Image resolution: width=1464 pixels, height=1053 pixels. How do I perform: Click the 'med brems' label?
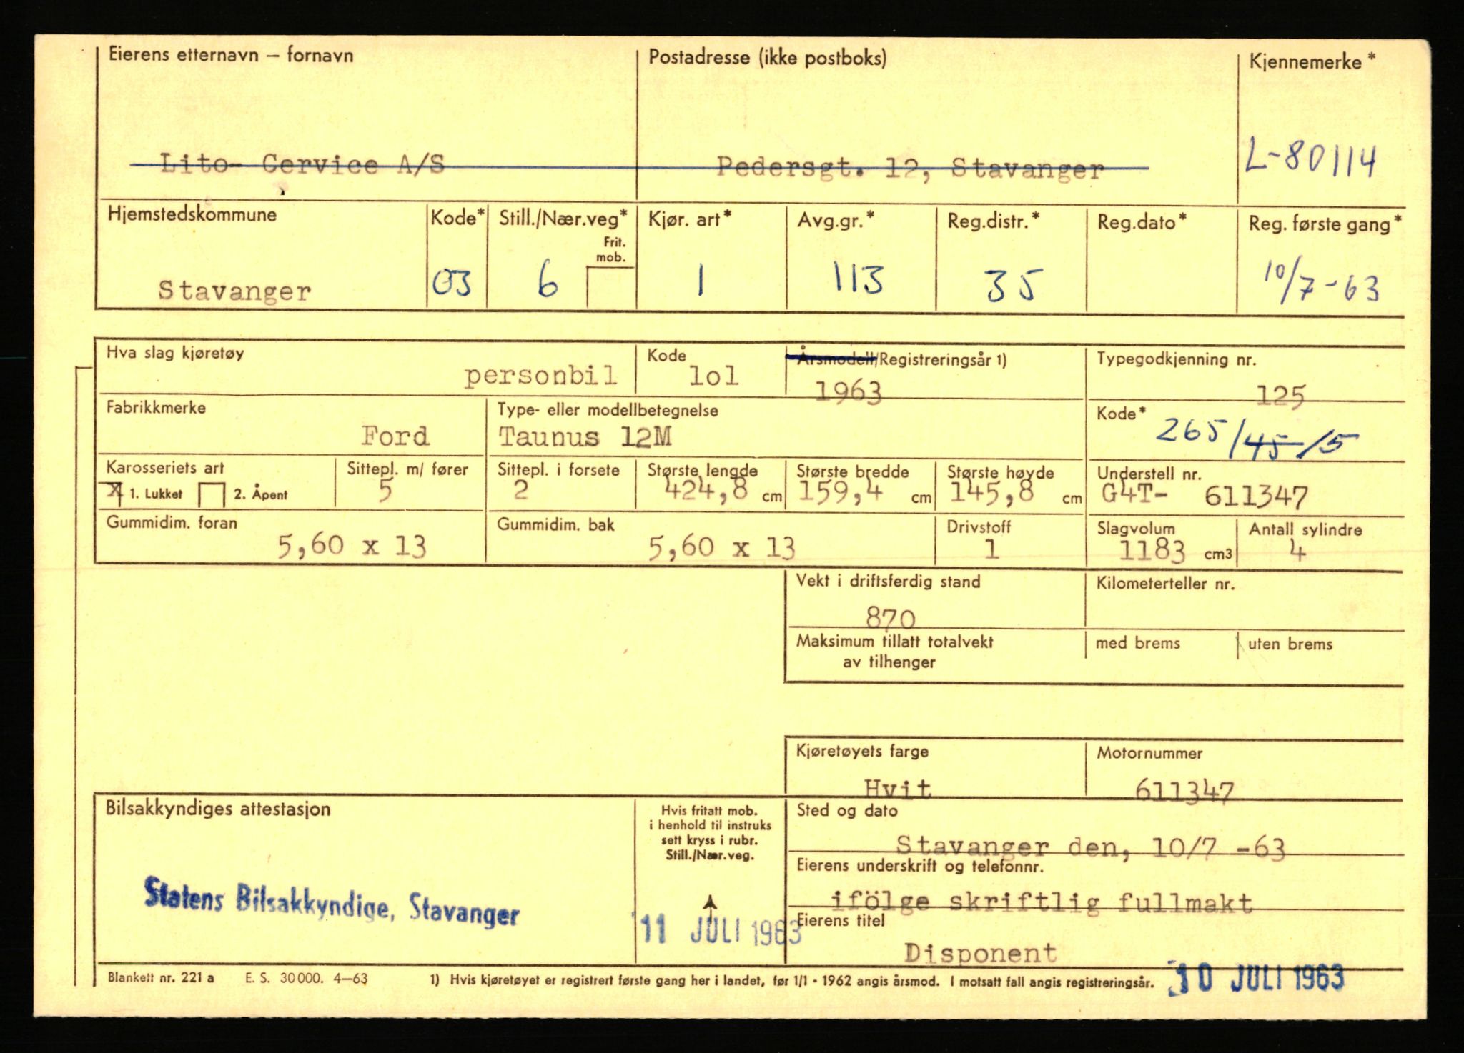coord(1137,643)
